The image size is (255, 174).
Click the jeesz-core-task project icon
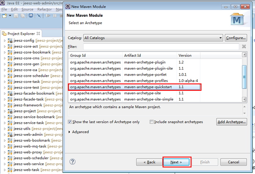click(x=10, y=82)
